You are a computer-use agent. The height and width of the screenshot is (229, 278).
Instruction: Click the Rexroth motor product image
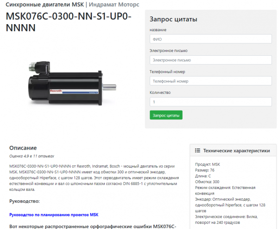72,83
